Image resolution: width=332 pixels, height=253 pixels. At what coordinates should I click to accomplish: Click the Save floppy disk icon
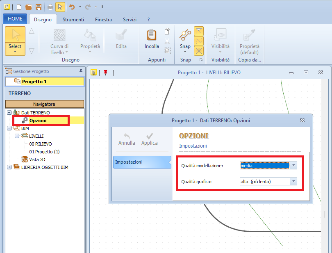point(38,7)
